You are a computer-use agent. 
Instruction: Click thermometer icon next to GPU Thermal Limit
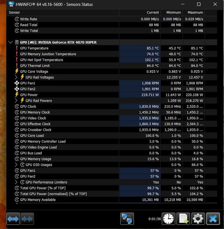click(17, 66)
